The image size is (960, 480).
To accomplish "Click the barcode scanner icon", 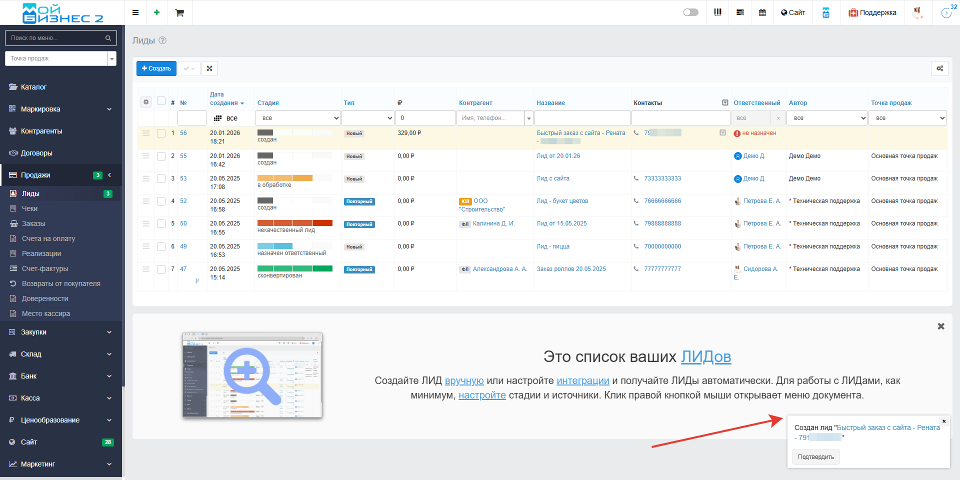I will tap(717, 12).
